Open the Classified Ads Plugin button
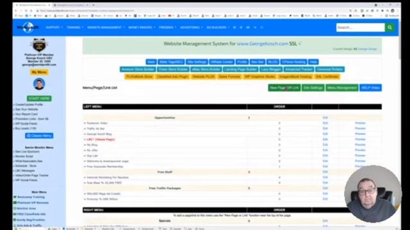 click(172, 77)
